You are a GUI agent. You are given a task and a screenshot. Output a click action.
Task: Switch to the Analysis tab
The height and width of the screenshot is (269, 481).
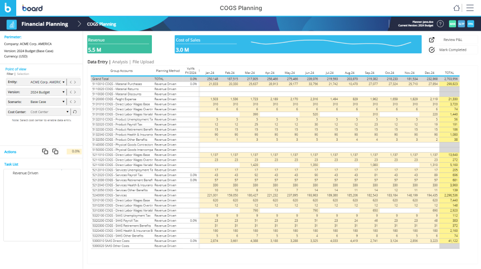point(120,62)
